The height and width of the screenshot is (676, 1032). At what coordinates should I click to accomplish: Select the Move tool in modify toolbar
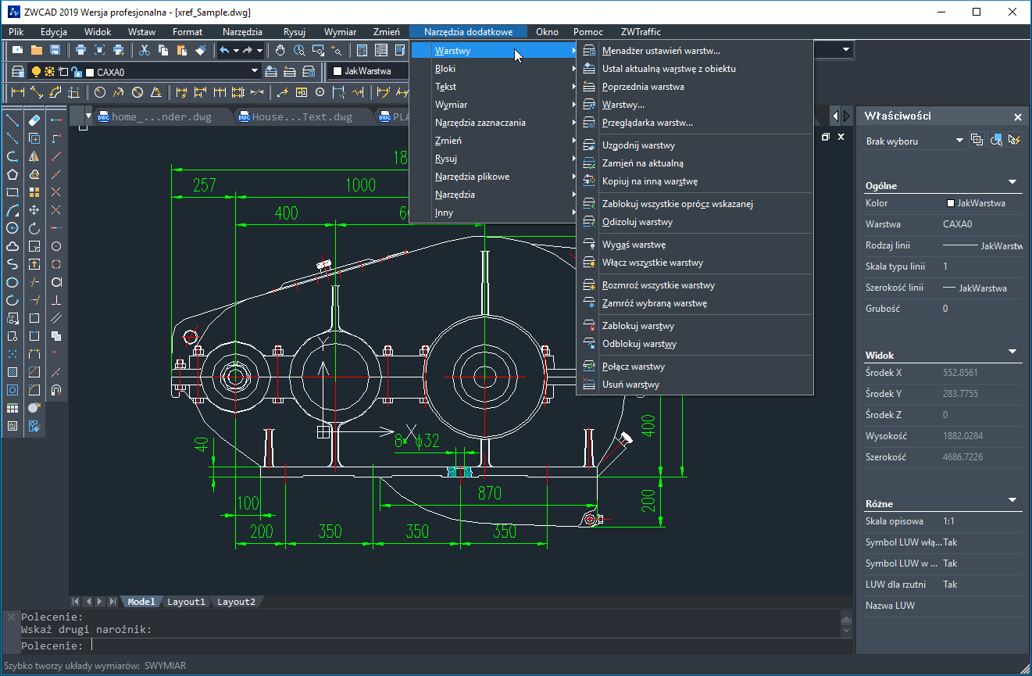pyautogui.click(x=34, y=209)
